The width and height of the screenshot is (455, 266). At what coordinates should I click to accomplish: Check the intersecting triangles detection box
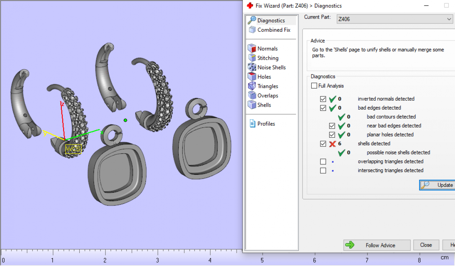(x=323, y=171)
